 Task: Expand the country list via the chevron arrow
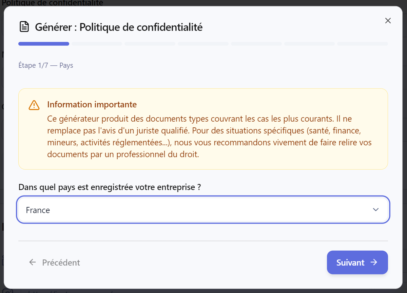coord(375,210)
